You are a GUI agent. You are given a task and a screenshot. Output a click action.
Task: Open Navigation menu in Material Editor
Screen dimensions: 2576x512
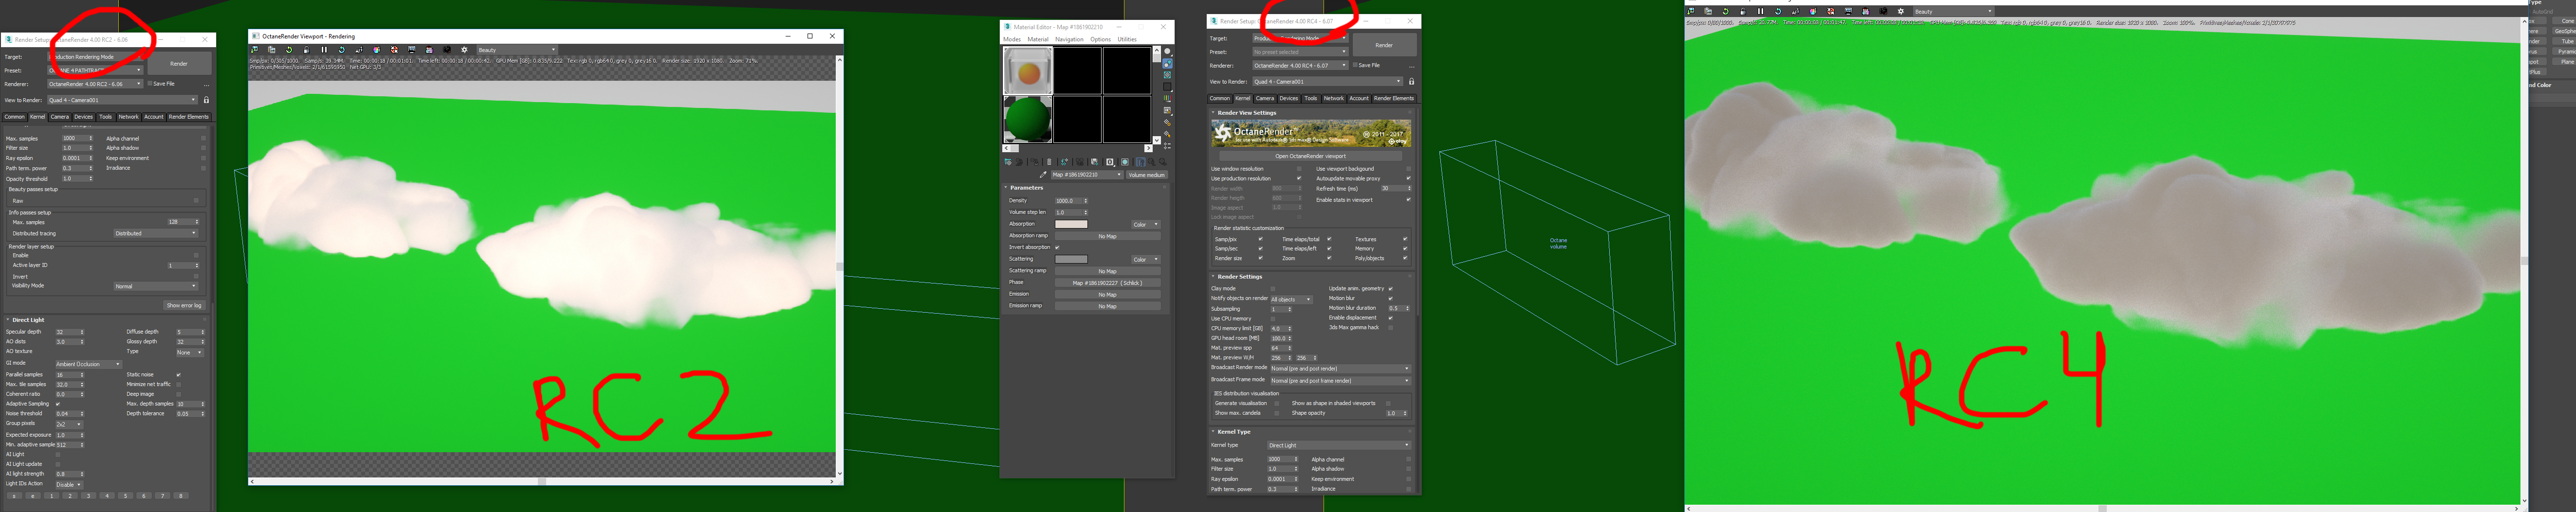[1069, 40]
